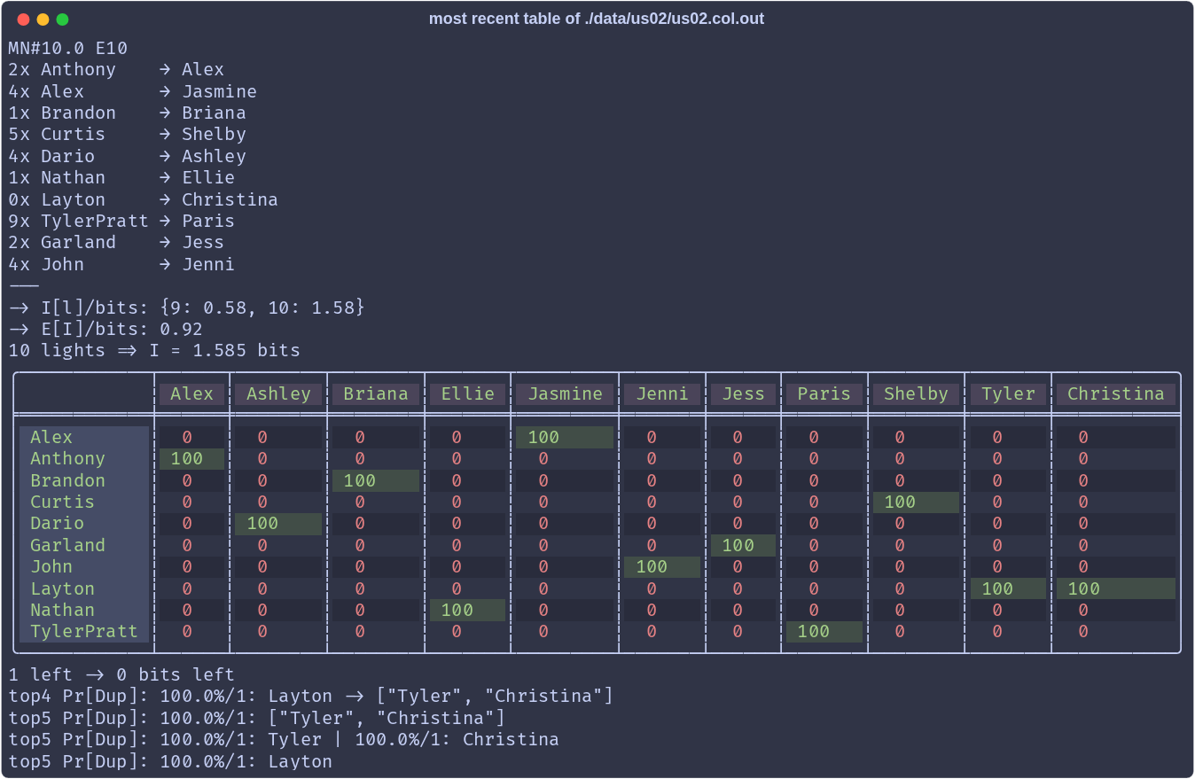Click the Paris column header
Screen dimensions: 1195x779
click(824, 394)
